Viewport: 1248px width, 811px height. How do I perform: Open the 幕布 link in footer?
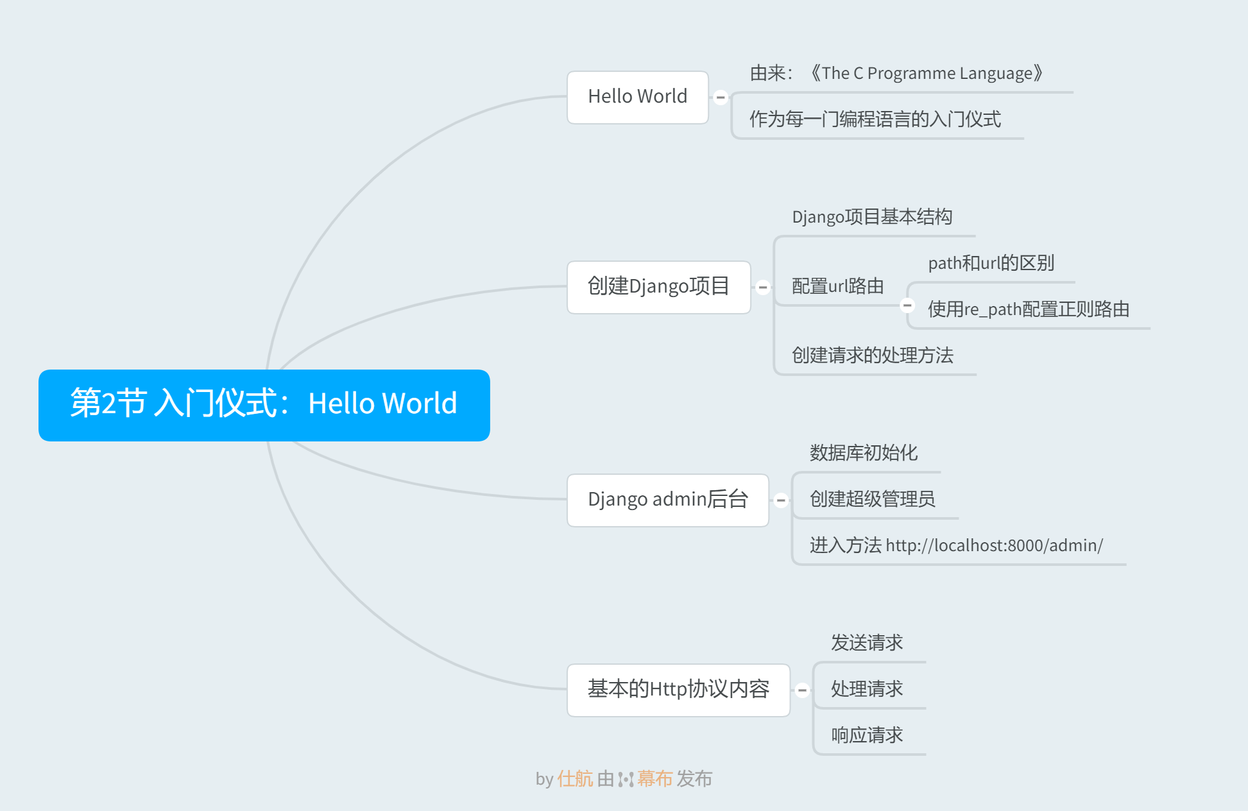pos(654,779)
